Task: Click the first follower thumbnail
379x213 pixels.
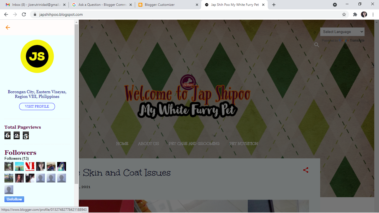Action: (x=9, y=166)
